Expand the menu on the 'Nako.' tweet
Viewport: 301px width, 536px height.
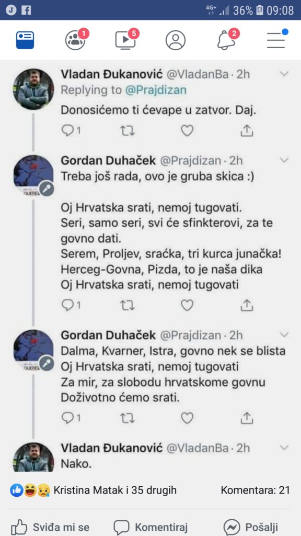pyautogui.click(x=285, y=448)
